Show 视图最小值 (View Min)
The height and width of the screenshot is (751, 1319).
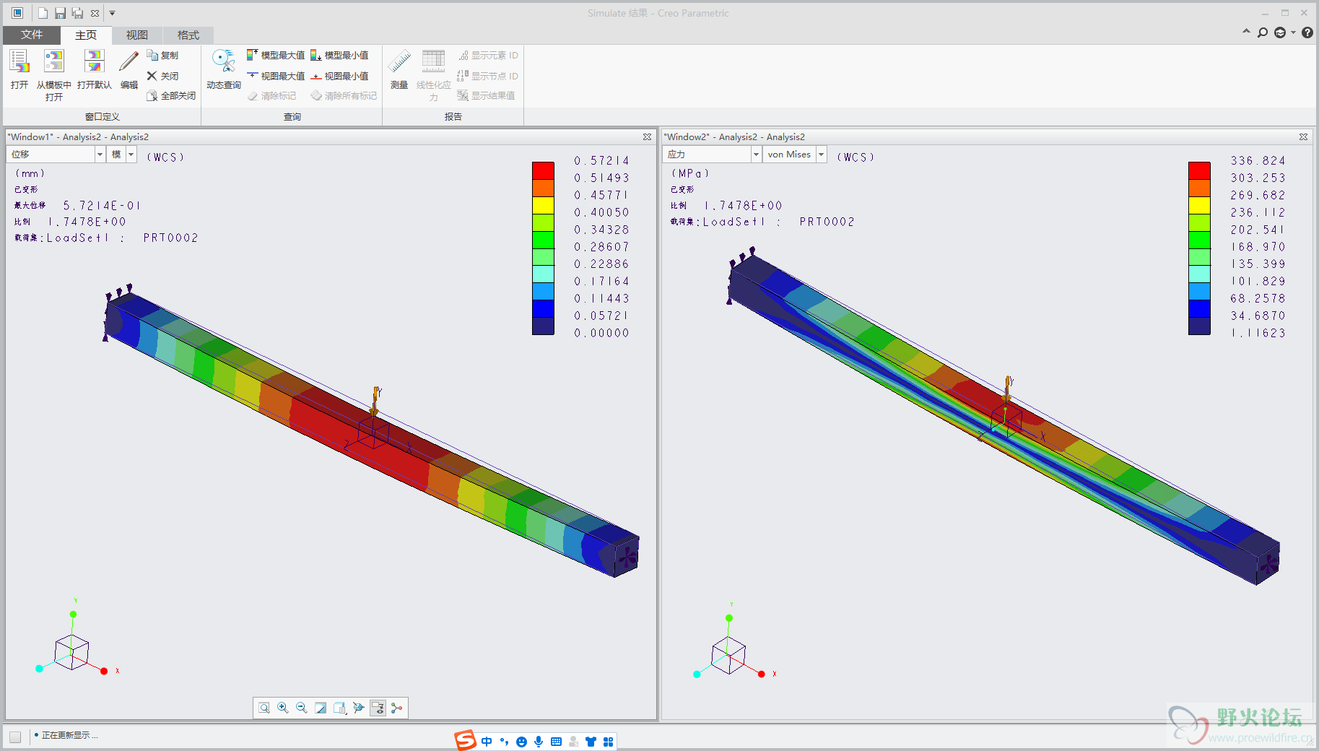[339, 76]
